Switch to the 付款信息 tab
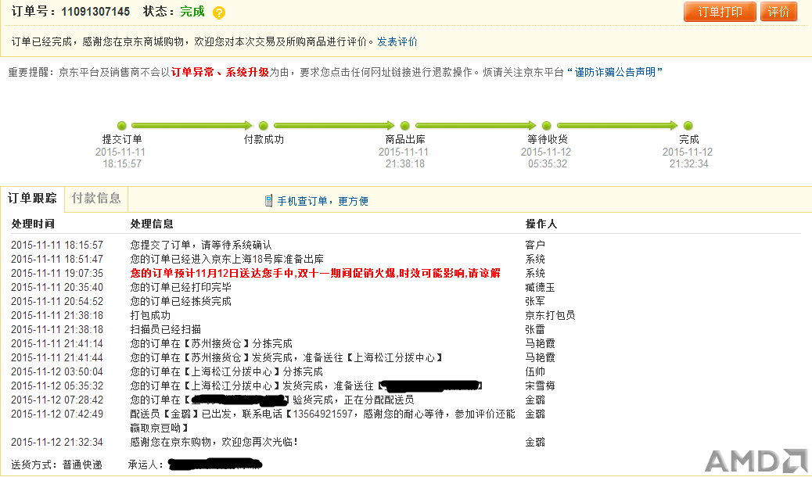Screen dimensions: 812x477 (x=95, y=199)
